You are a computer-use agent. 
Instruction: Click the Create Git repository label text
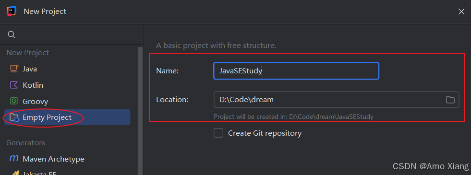(x=265, y=133)
